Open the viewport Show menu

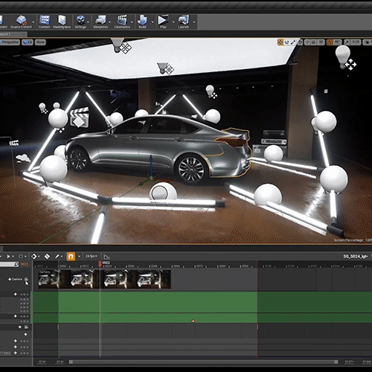pyautogui.click(x=40, y=42)
